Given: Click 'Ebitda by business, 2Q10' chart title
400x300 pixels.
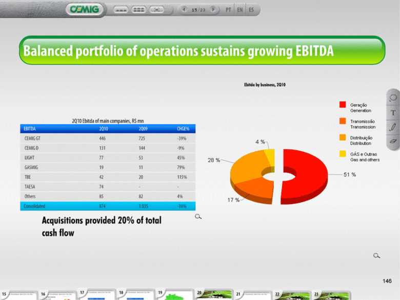Looking at the screenshot, I should coord(265,85).
